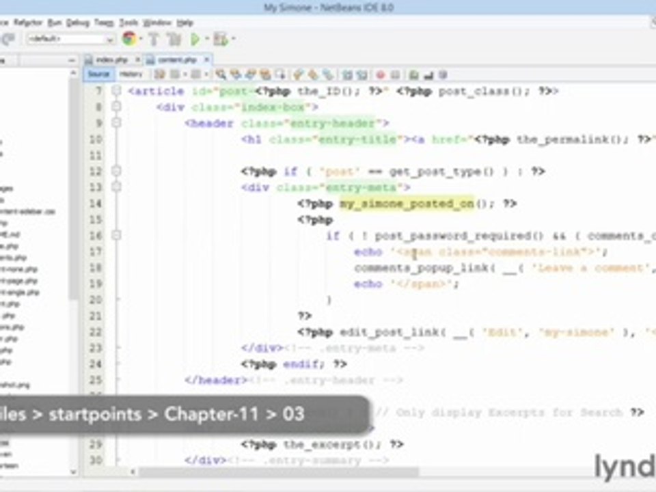Click the Build Project hammer icon
656x492 pixels.
coord(154,39)
